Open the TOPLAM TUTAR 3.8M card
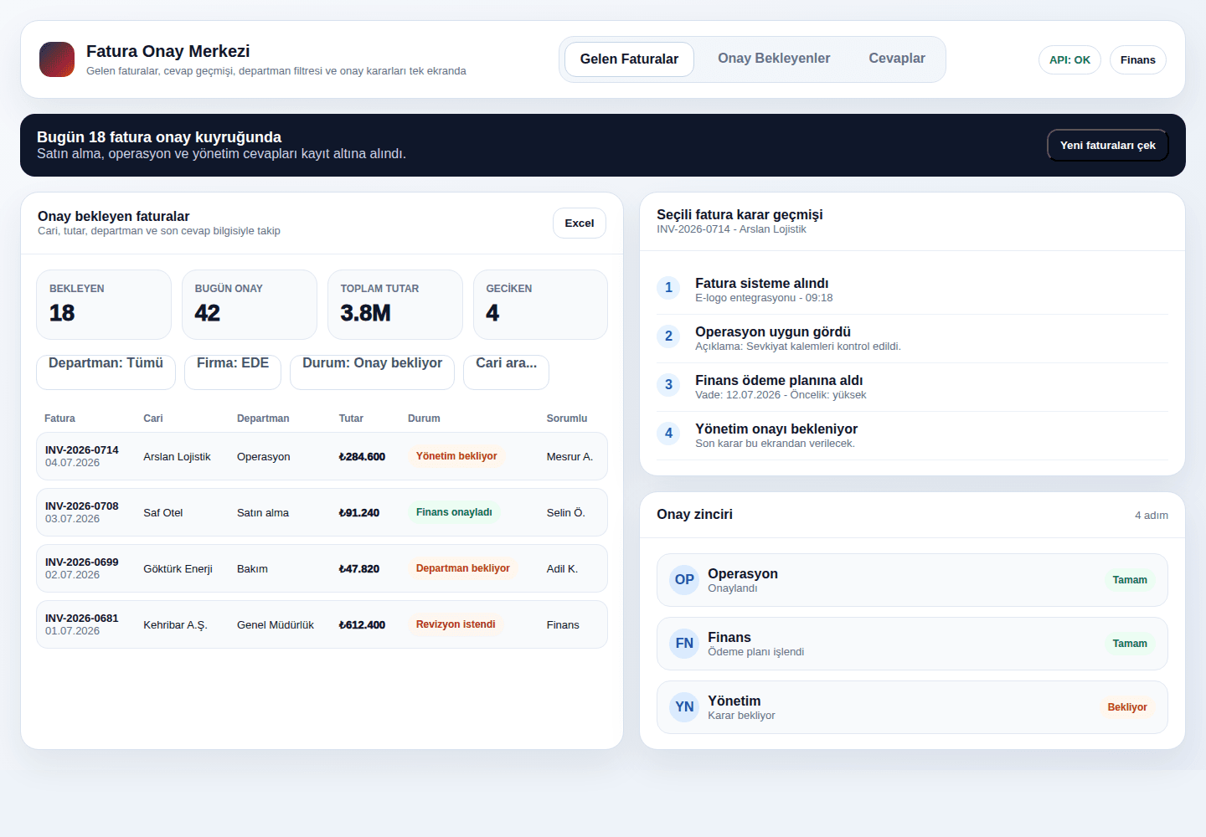1206x837 pixels. pos(395,305)
